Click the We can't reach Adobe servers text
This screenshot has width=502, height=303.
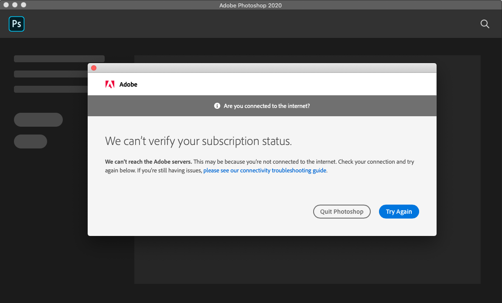point(148,162)
